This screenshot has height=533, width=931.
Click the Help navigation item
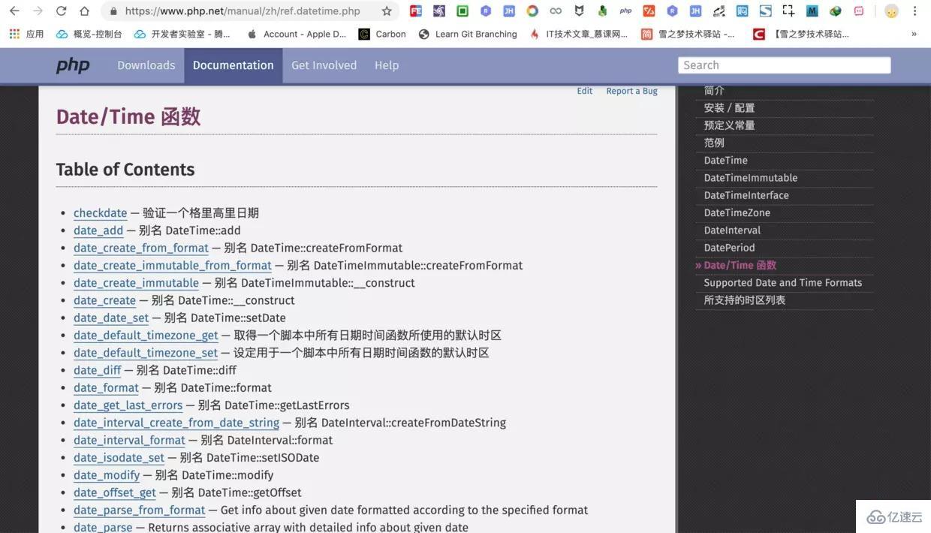[387, 65]
